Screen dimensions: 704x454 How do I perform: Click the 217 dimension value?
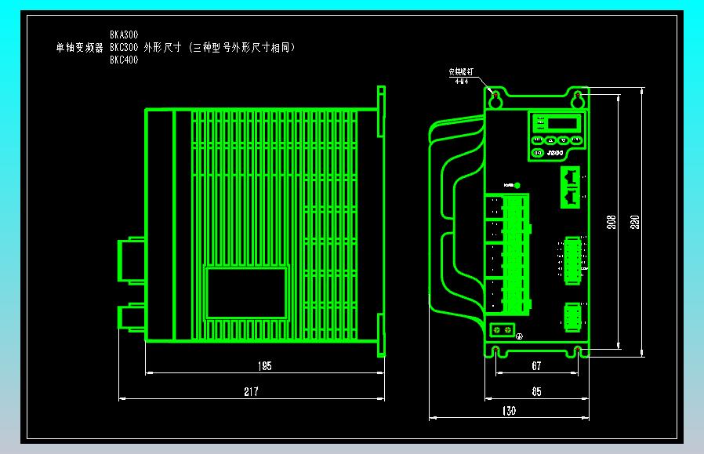coord(251,391)
